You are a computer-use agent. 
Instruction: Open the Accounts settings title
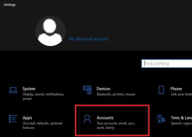[105, 118]
